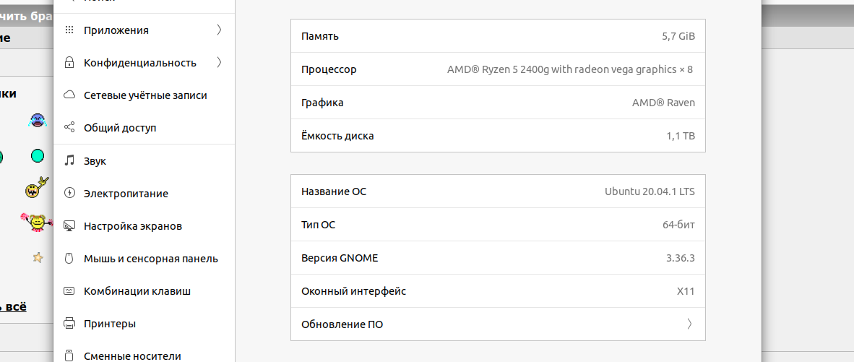Open the Обновление ПО software update row
The image size is (854, 362).
(x=498, y=324)
